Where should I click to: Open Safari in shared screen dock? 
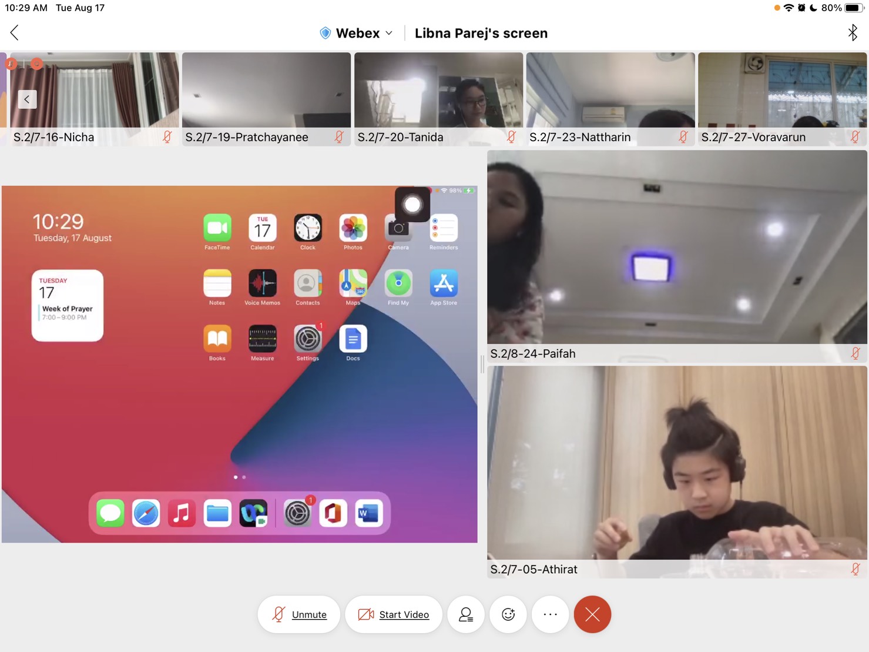146,513
